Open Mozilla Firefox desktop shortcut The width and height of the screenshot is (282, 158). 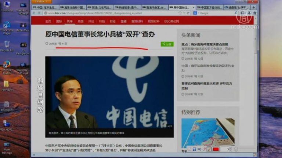click(x=7, y=68)
